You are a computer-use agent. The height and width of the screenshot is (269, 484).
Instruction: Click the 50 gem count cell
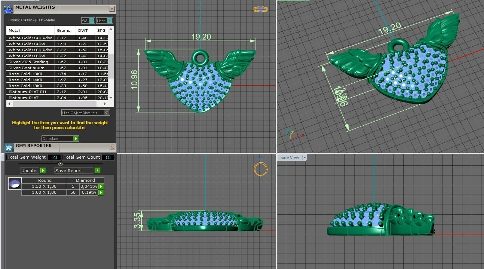[73, 192]
